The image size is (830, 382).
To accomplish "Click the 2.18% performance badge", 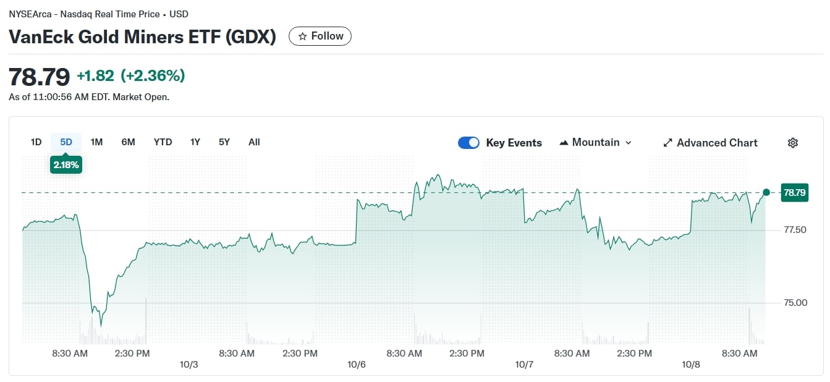I will click(x=66, y=165).
